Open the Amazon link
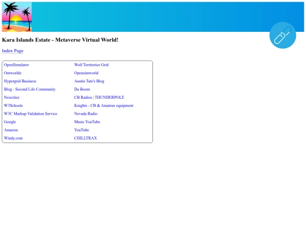This screenshot has width=306, height=230. click(11, 130)
